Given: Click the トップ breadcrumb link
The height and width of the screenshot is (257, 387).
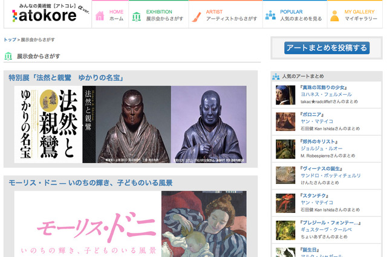Looking at the screenshot, I should pos(10,40).
